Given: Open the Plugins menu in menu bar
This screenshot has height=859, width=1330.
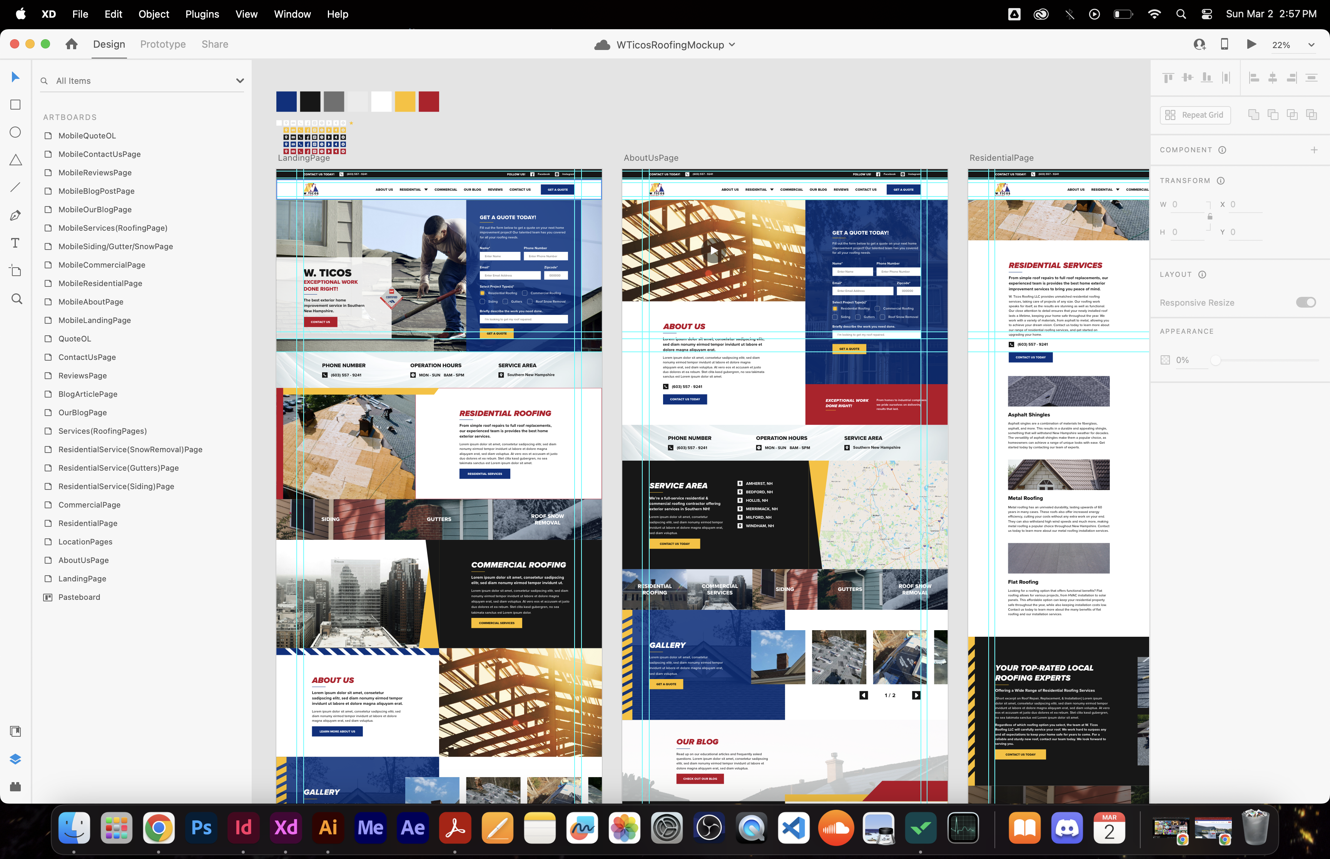Looking at the screenshot, I should pyautogui.click(x=202, y=14).
